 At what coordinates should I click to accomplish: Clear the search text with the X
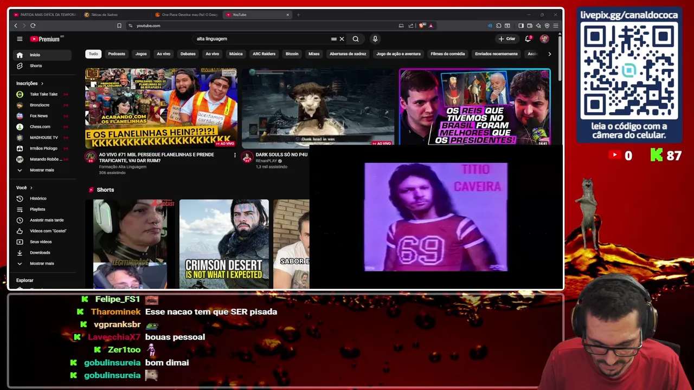coord(342,39)
